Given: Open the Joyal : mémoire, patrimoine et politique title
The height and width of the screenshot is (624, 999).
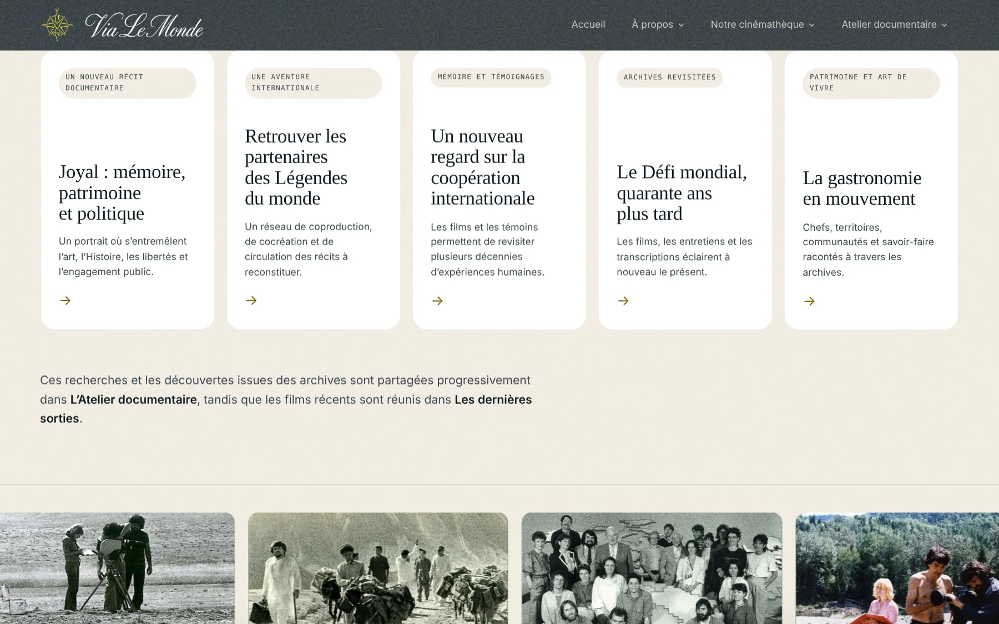Looking at the screenshot, I should click(x=122, y=192).
